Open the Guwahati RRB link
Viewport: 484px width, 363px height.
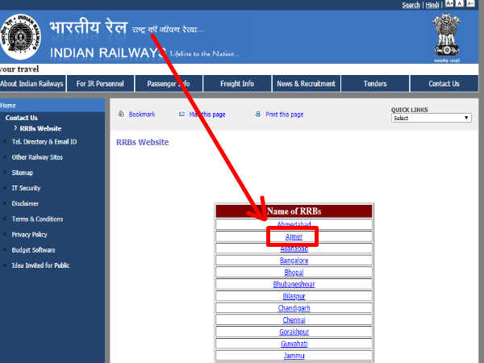[294, 344]
